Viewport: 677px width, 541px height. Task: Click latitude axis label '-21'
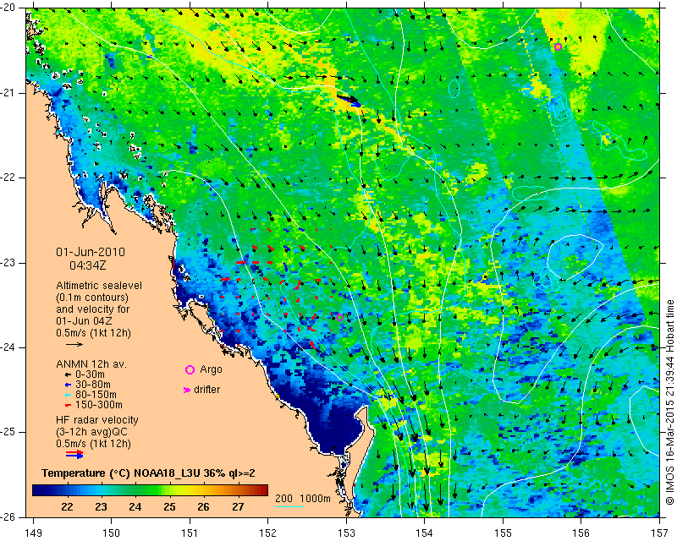[8, 93]
